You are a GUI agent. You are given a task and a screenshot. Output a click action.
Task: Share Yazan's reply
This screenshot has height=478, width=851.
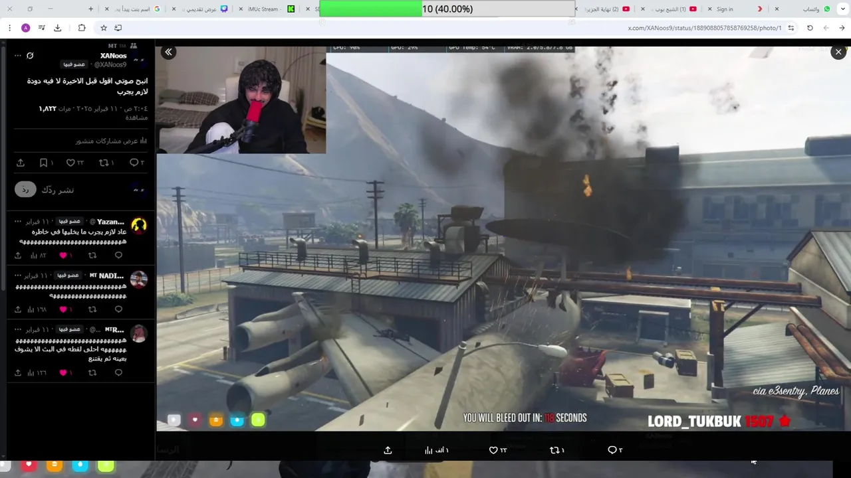[x=18, y=255]
